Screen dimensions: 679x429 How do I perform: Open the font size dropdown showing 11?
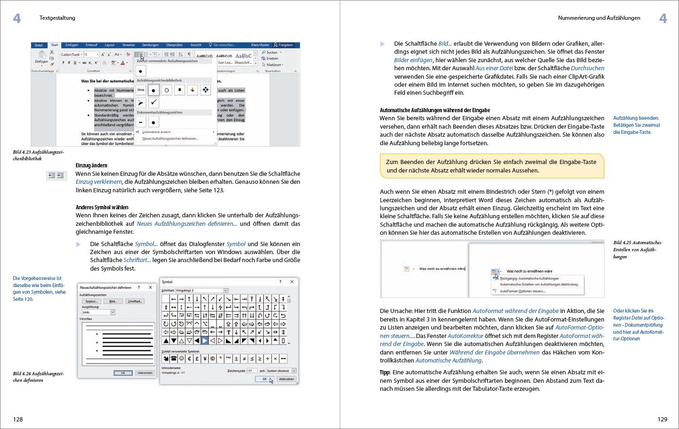coord(98,55)
